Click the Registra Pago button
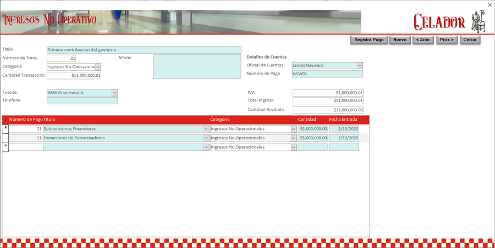The width and height of the screenshot is (495, 248). point(369,40)
